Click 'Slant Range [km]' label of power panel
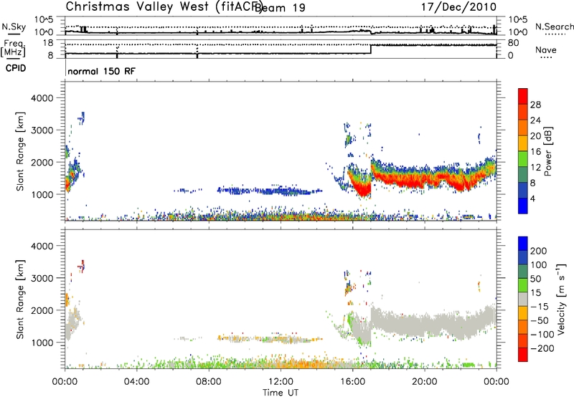The width and height of the screenshot is (574, 397). [x=20, y=151]
